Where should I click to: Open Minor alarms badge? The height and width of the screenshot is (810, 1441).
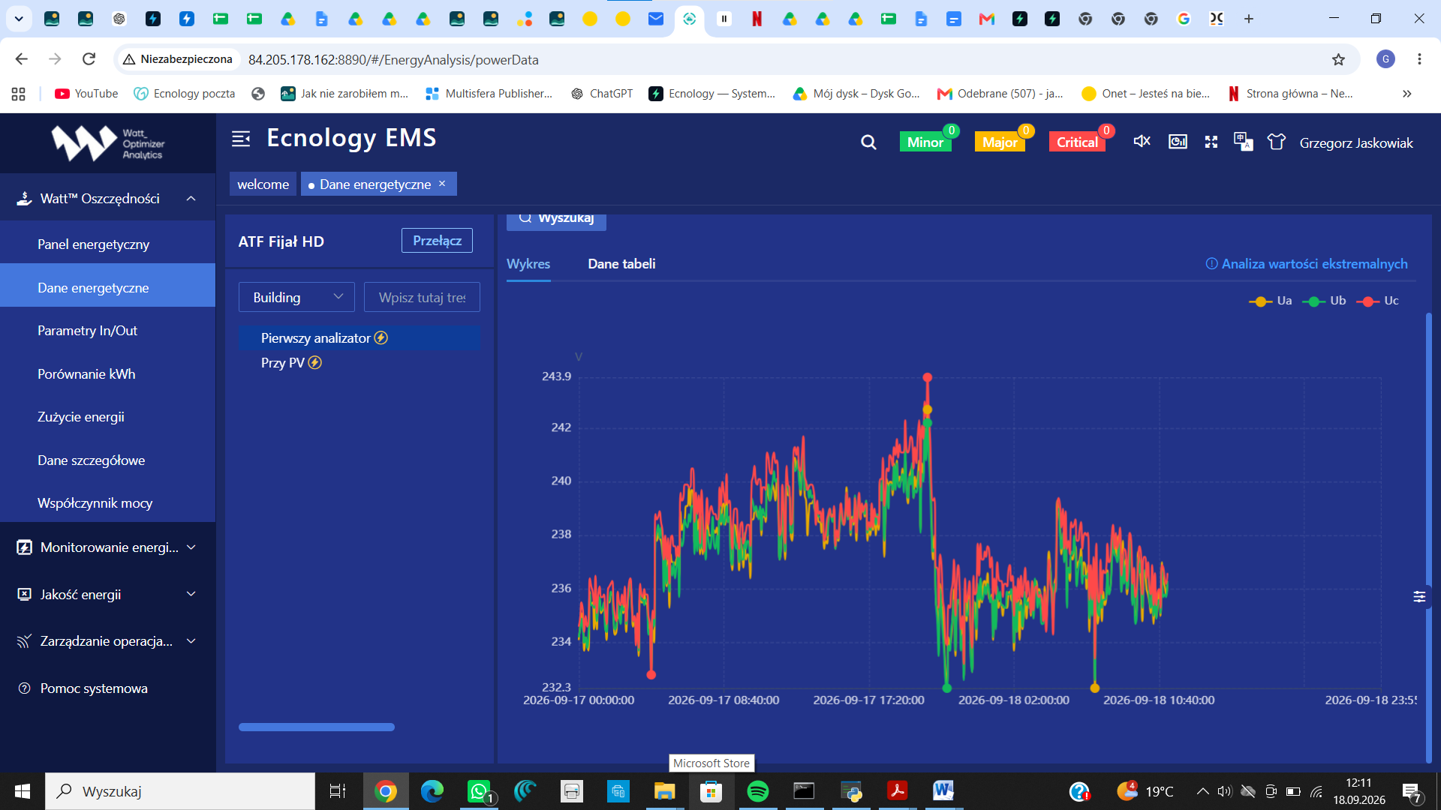[x=925, y=142]
